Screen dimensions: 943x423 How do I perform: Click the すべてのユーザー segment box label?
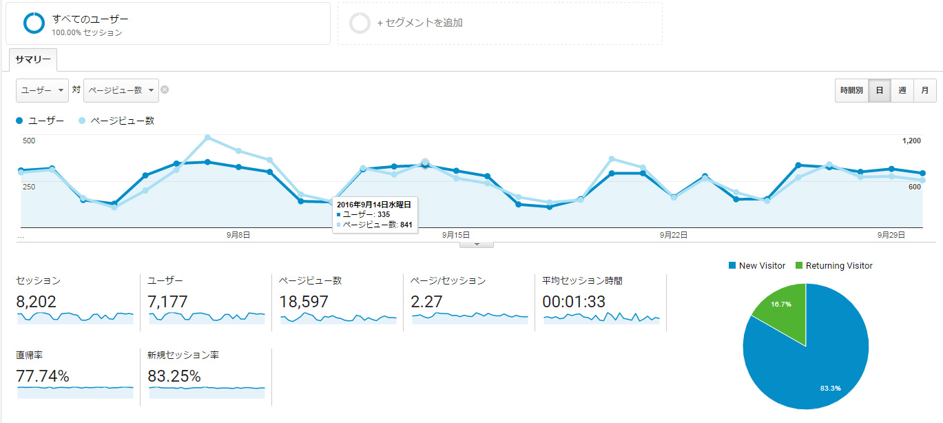tap(90, 19)
